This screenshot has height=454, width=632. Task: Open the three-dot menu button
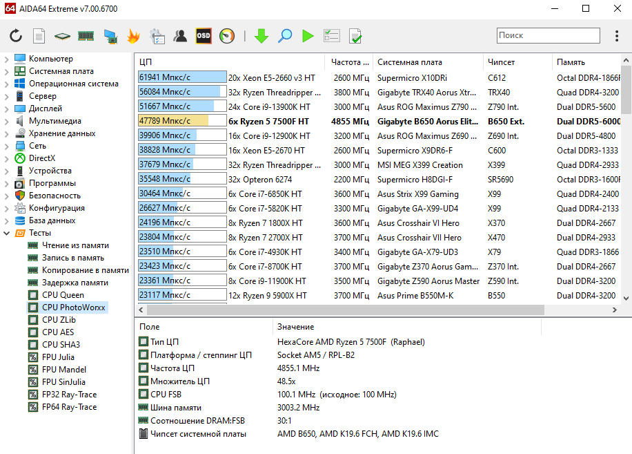[x=617, y=36]
